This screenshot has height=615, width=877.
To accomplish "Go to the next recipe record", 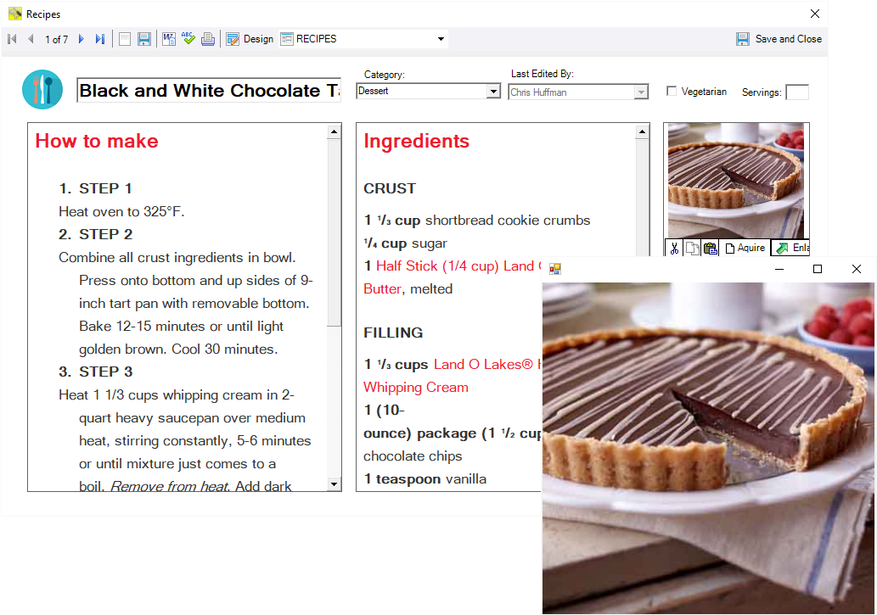I will [x=80, y=38].
